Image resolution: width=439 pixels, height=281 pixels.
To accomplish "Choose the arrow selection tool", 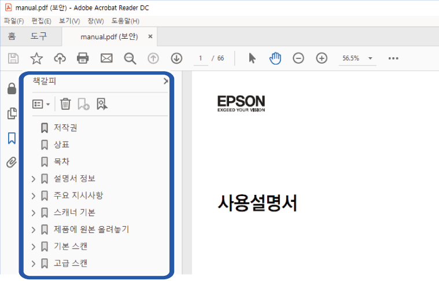I will coord(252,58).
